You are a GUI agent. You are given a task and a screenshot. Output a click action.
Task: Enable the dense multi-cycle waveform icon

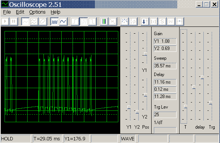(54, 22)
